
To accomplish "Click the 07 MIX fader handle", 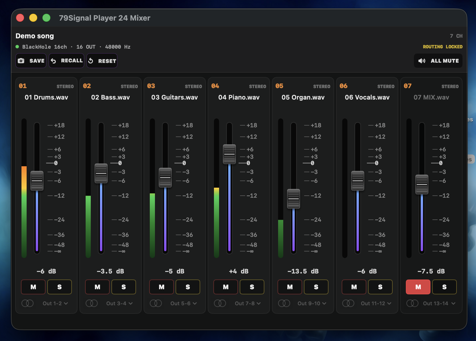I will [x=422, y=185].
